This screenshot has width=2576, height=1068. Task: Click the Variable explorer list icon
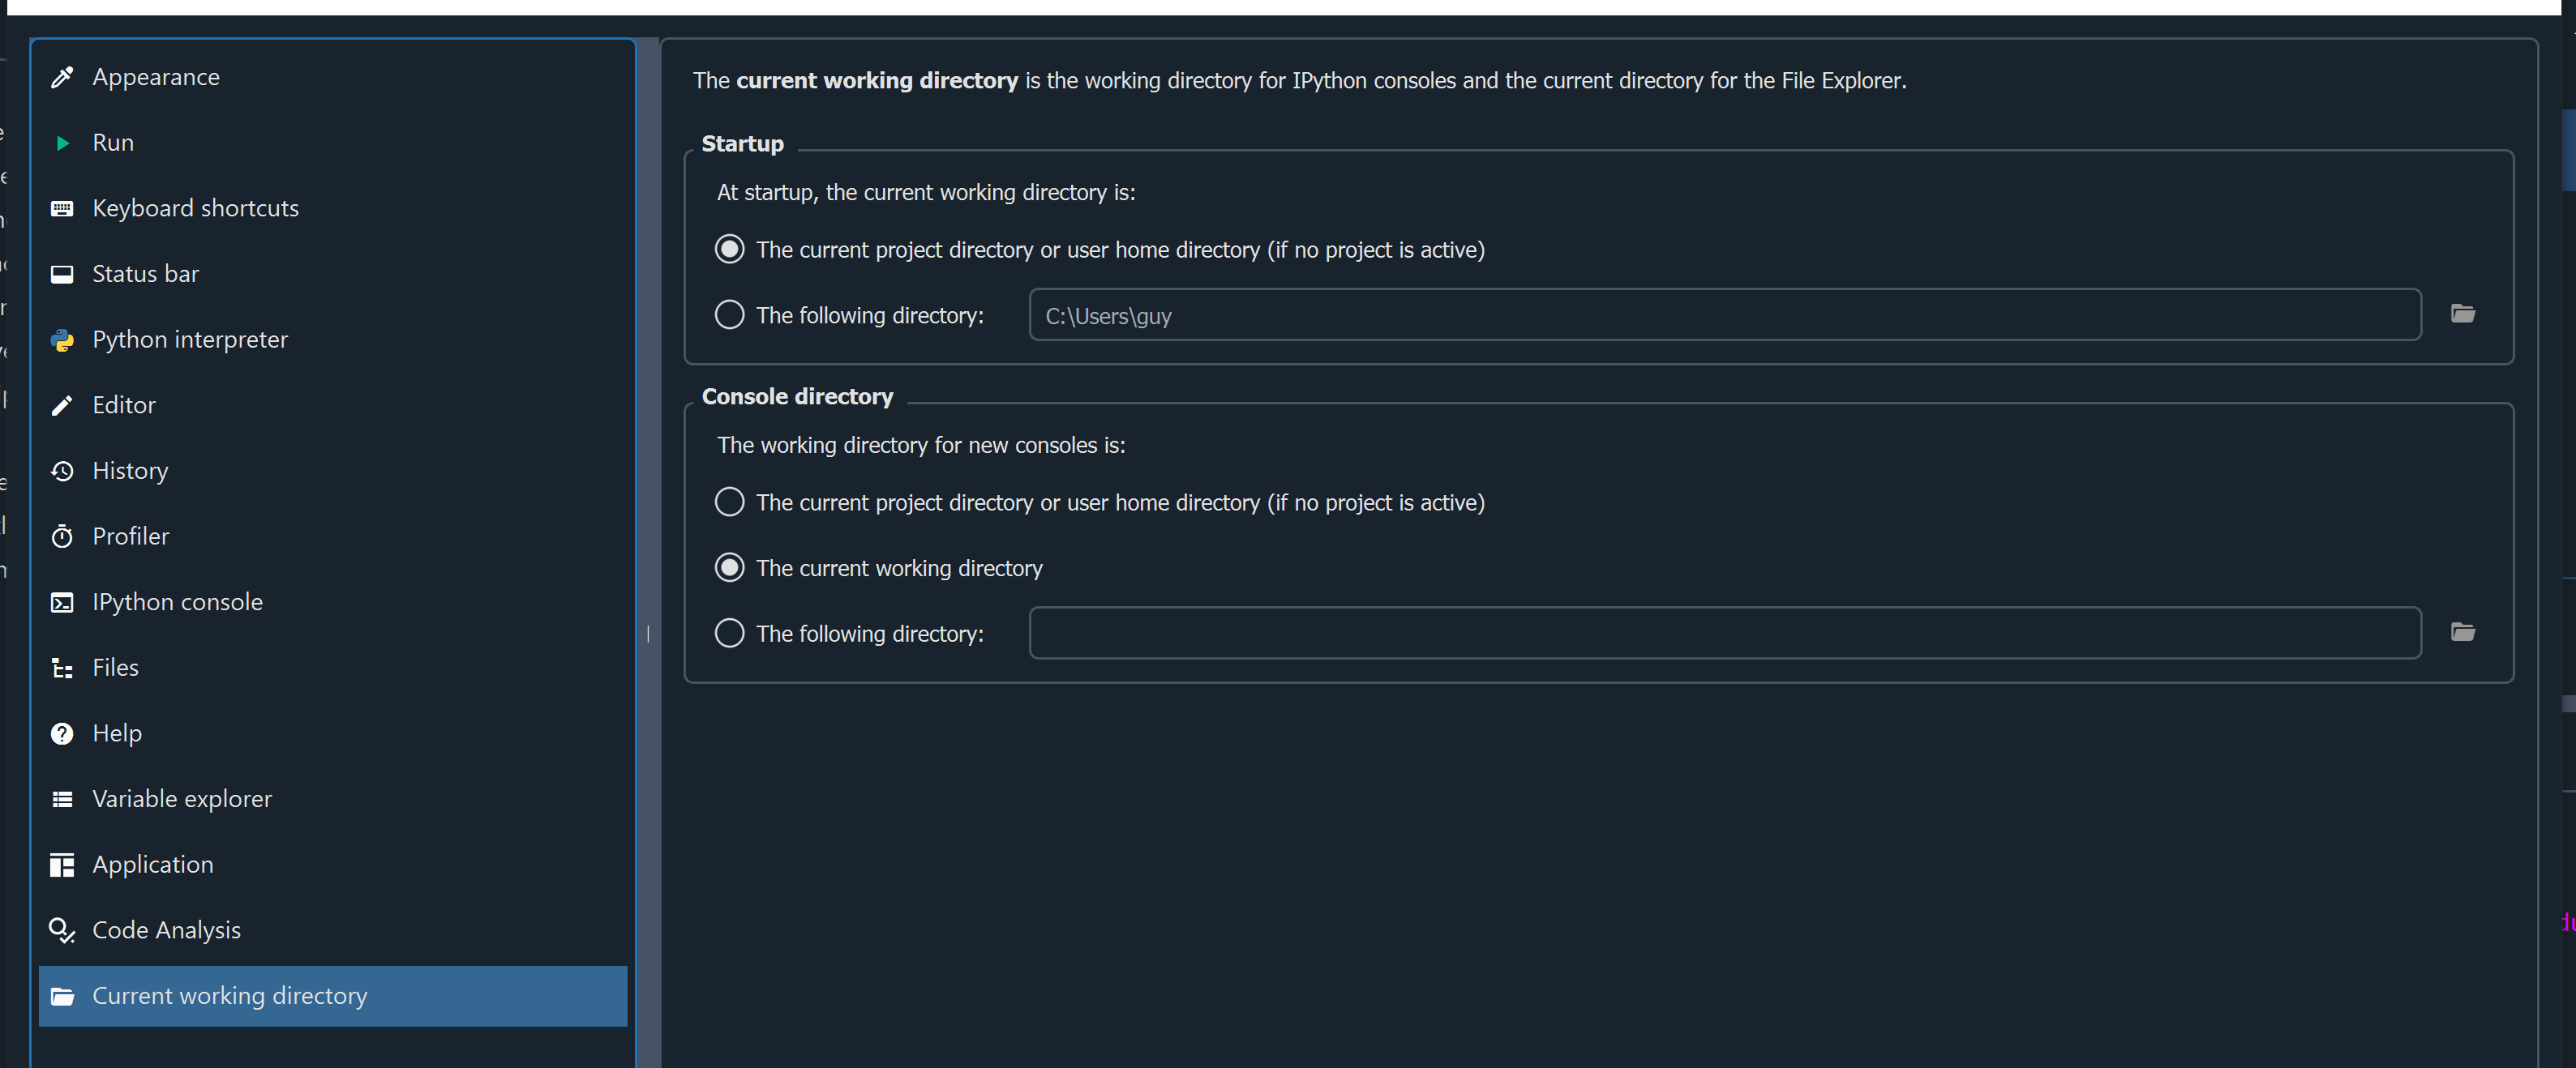(63, 798)
